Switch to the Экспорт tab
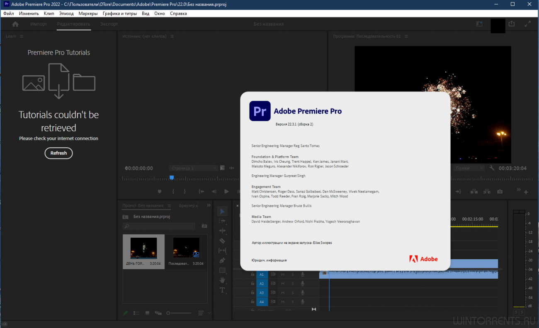The image size is (539, 328). pyautogui.click(x=109, y=24)
